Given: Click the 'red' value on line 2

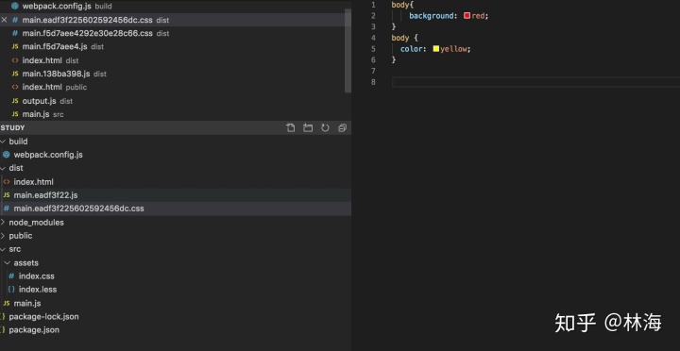Looking at the screenshot, I should pos(478,16).
